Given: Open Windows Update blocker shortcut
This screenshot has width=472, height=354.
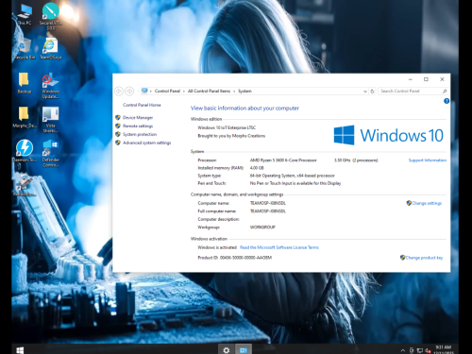Looking at the screenshot, I should pos(51,86).
